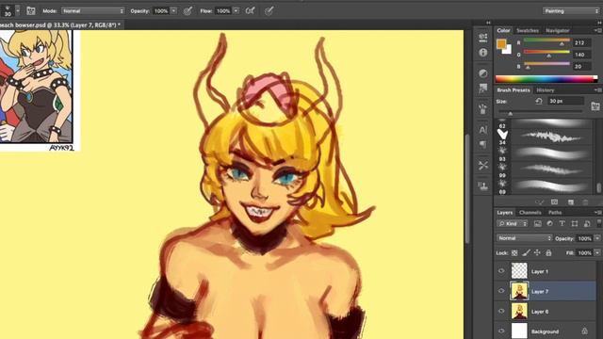Open the brush preset picker arrow

click(18, 10)
